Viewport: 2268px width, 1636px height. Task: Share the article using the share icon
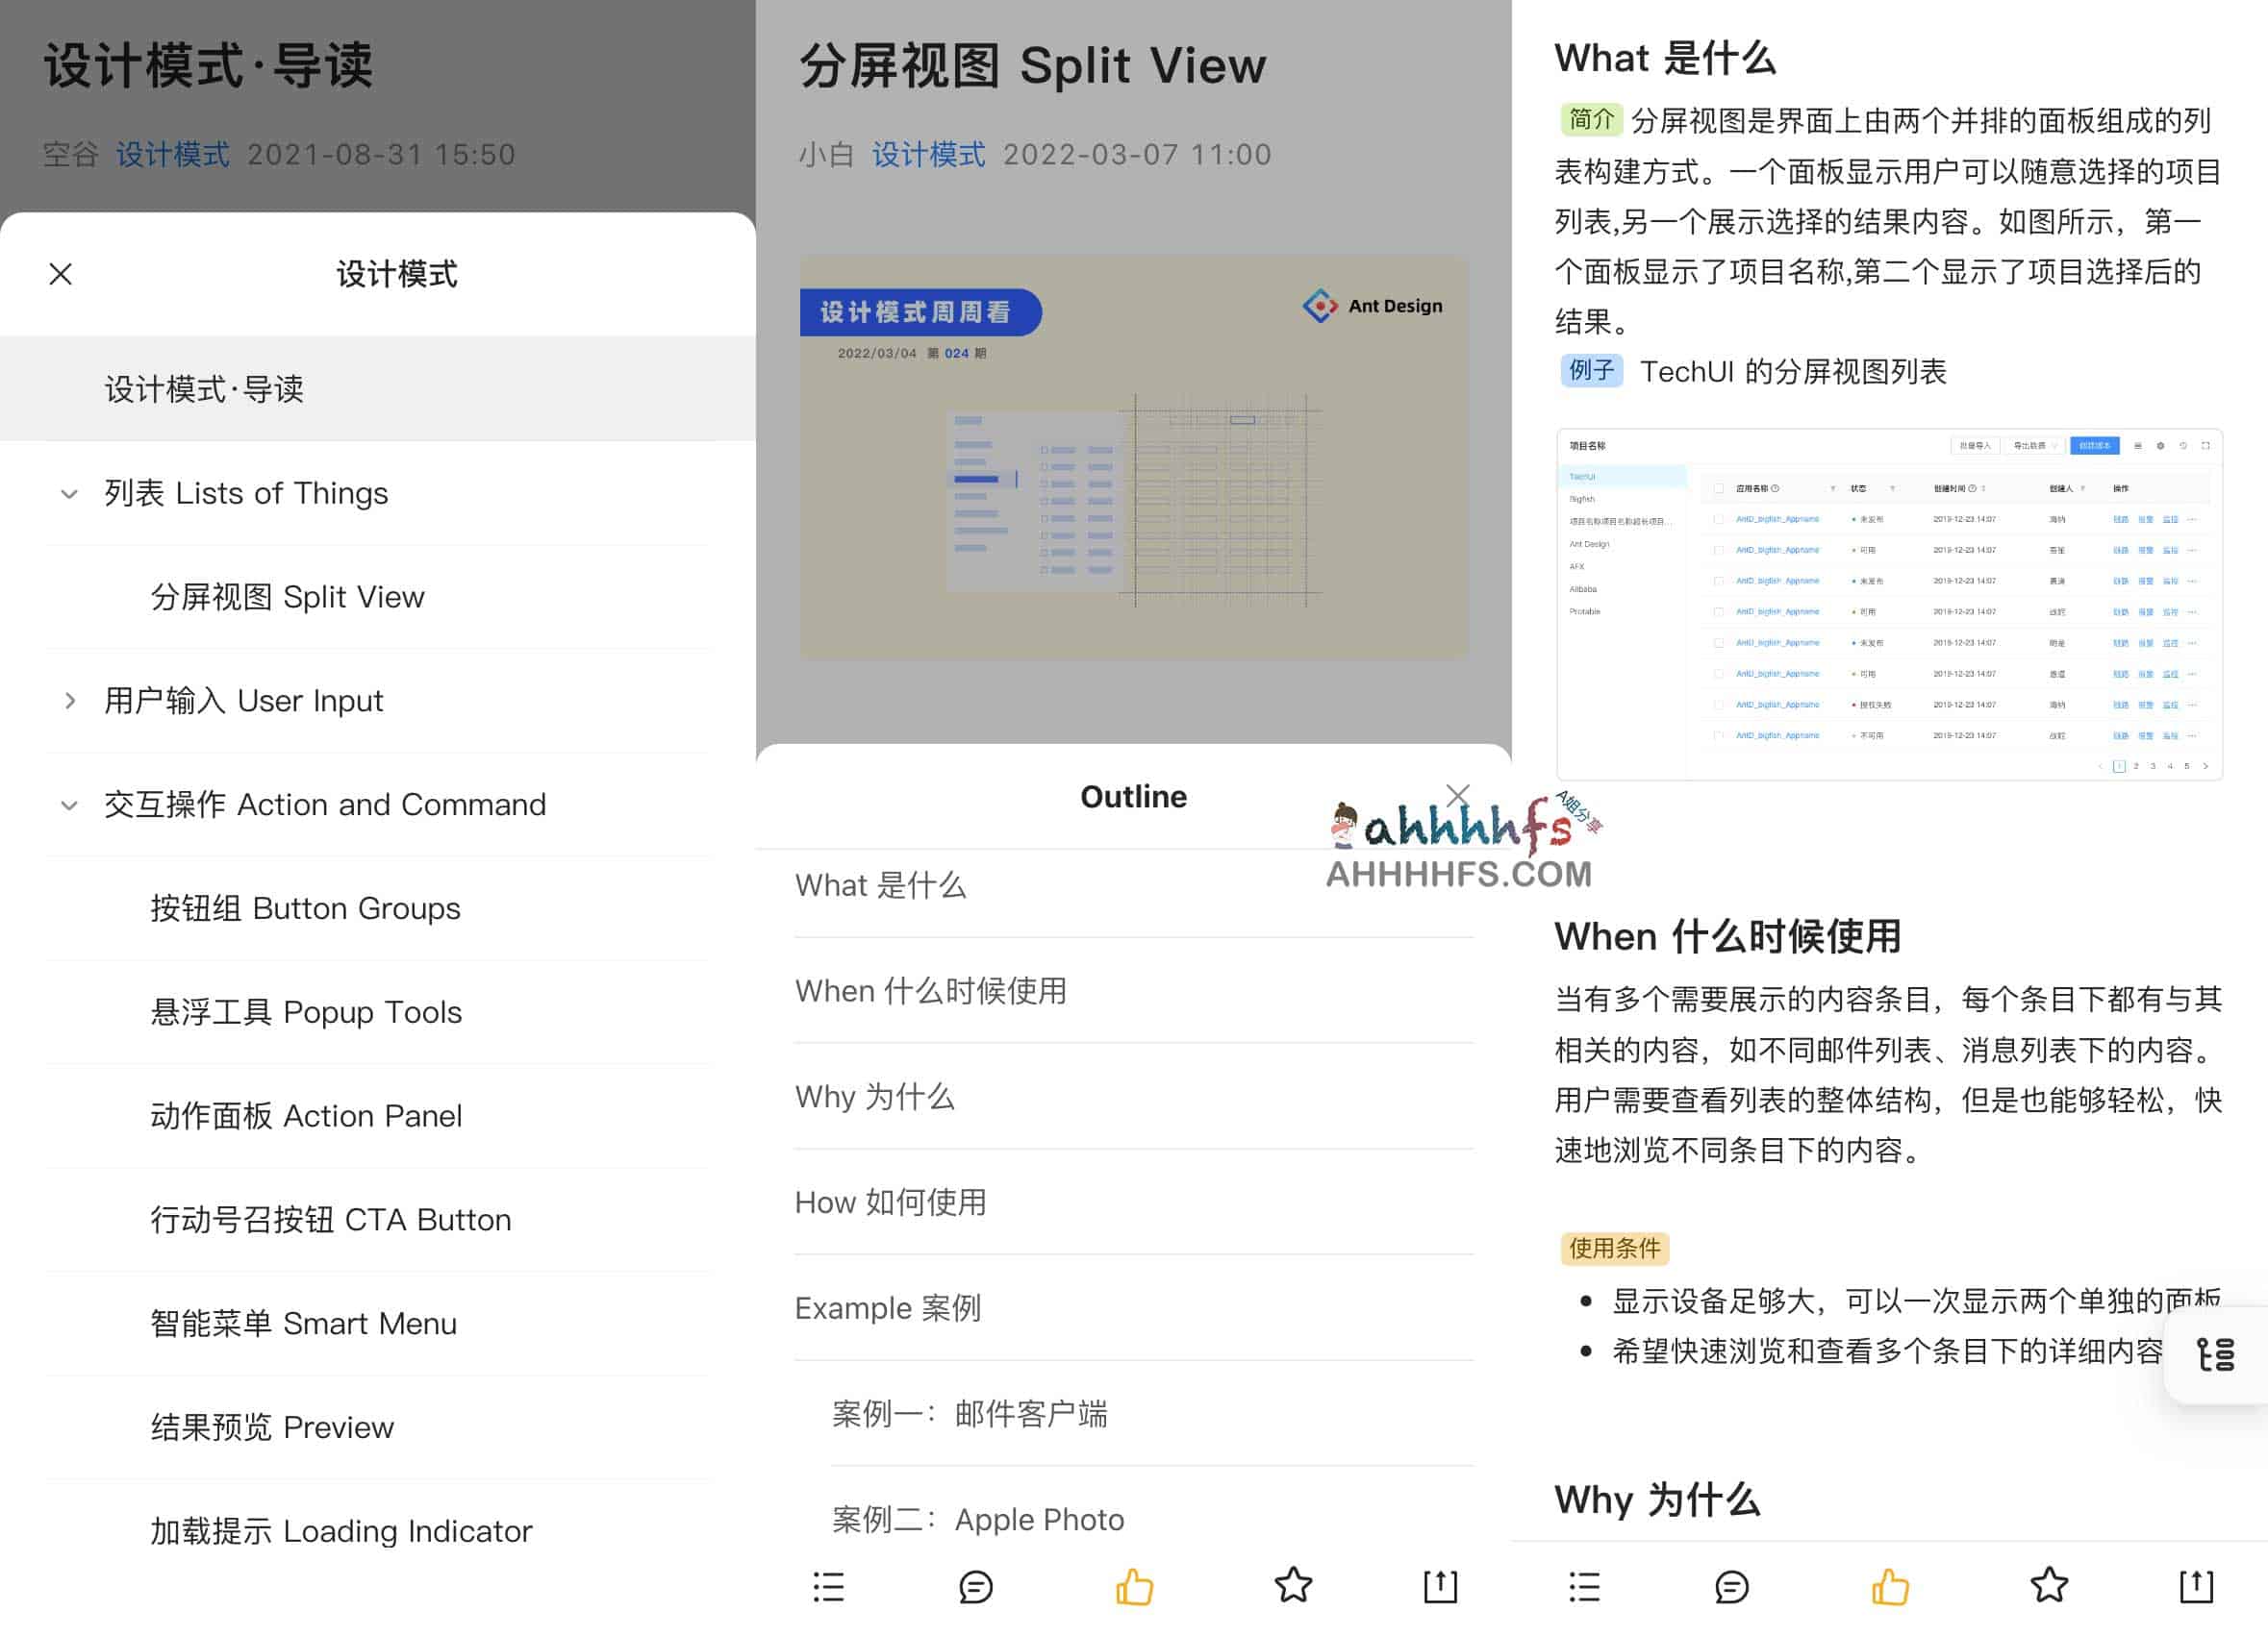[1438, 1587]
